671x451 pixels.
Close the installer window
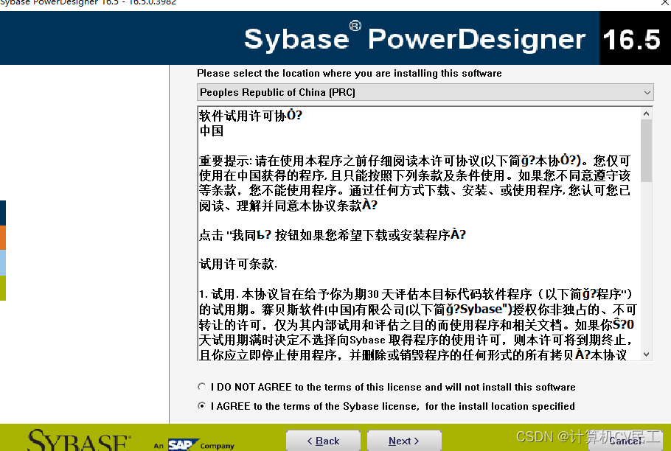(x=664, y=2)
